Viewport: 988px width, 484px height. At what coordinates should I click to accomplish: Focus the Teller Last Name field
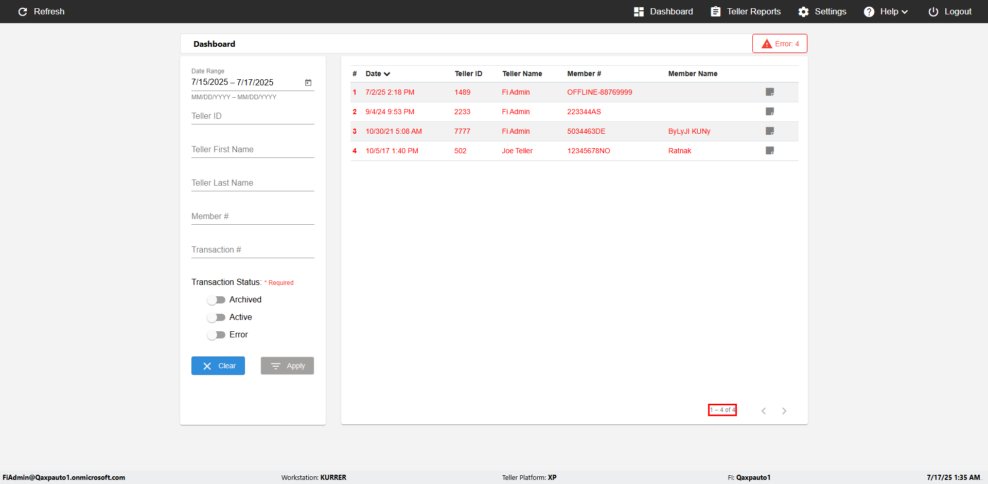pyautogui.click(x=253, y=183)
